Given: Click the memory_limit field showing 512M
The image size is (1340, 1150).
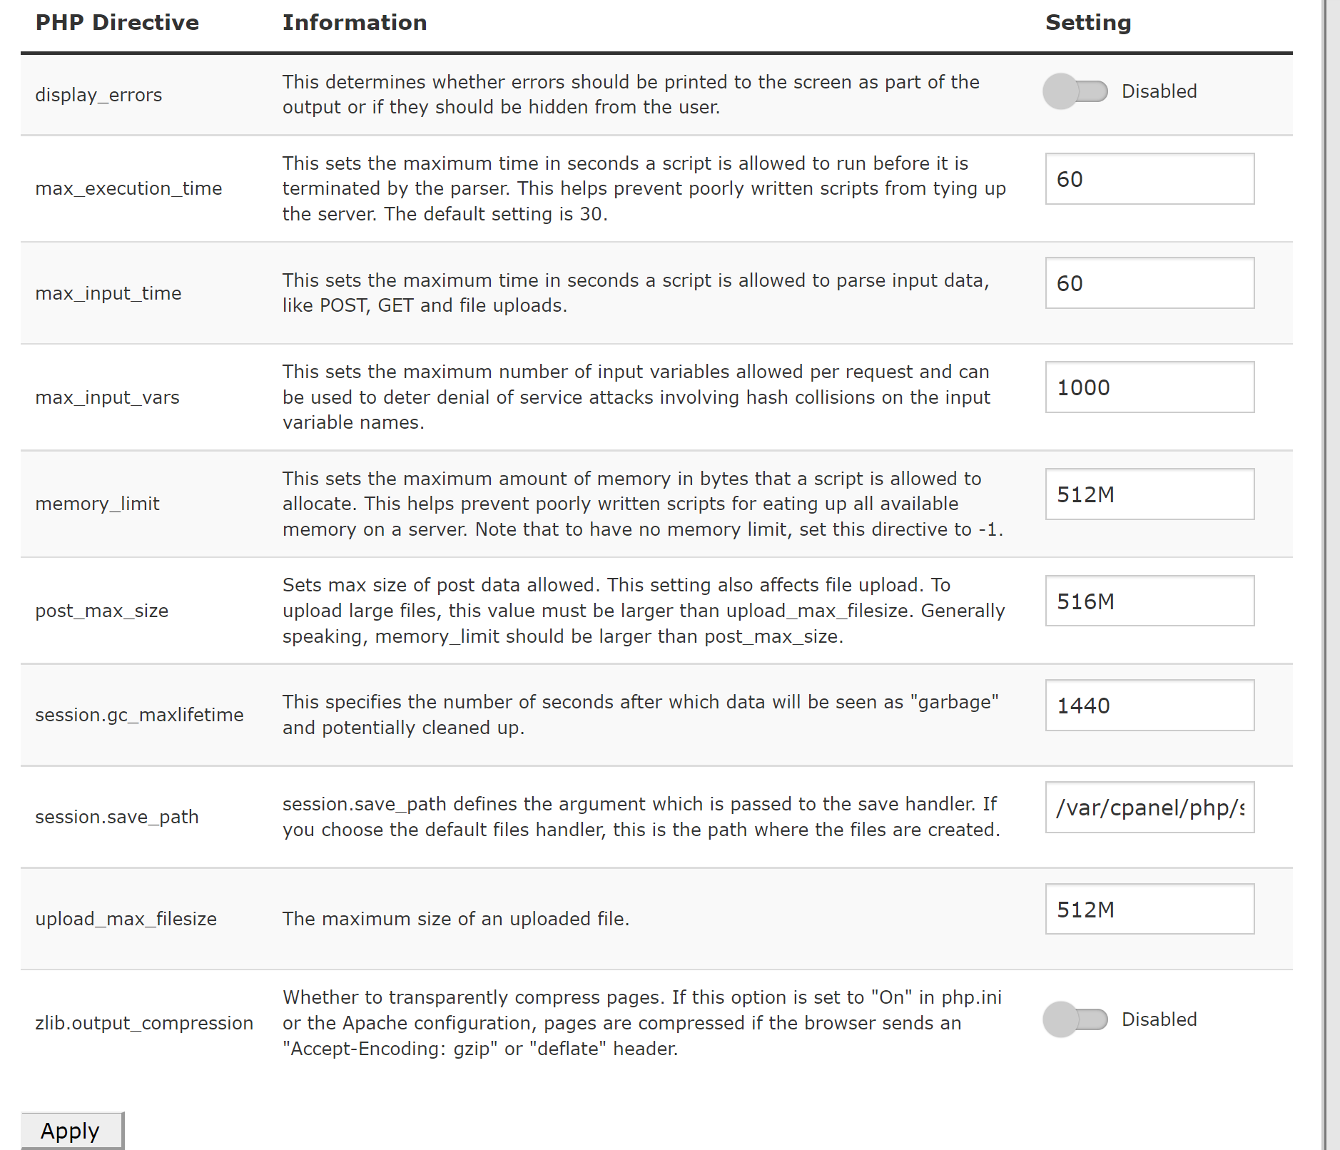Looking at the screenshot, I should point(1149,494).
